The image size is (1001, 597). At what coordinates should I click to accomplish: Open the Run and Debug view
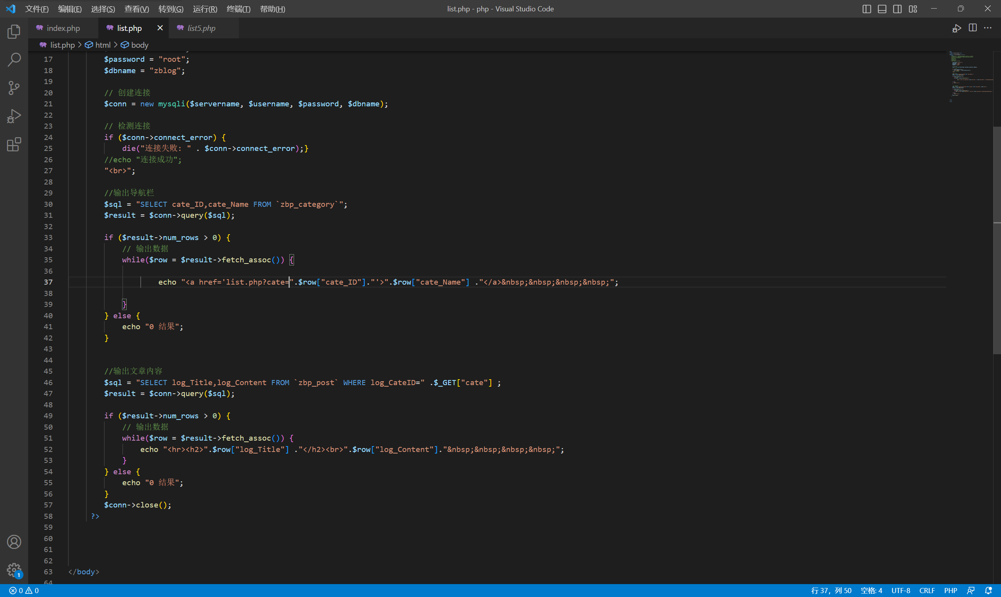[14, 116]
